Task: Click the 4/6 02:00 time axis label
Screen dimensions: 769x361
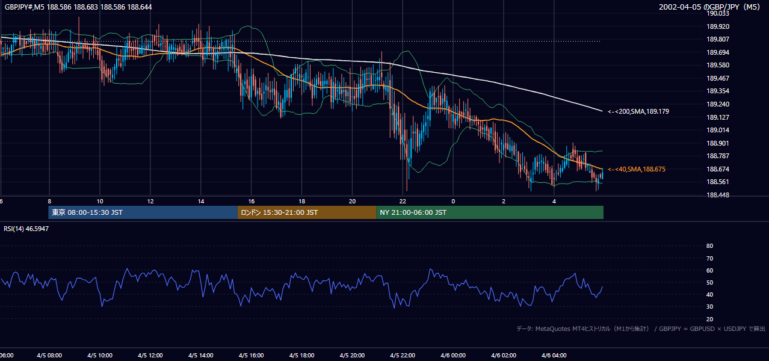Action: (x=504, y=356)
